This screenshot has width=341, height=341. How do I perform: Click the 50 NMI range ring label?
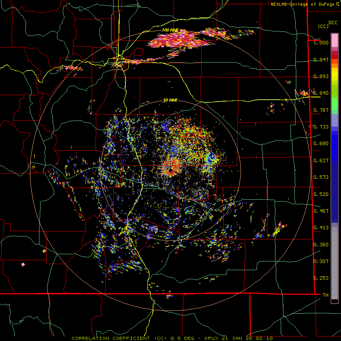pyautogui.click(x=170, y=100)
